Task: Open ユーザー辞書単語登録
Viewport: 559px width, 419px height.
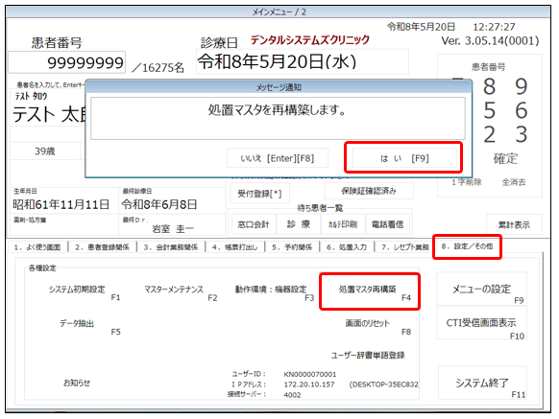Action: 368,356
